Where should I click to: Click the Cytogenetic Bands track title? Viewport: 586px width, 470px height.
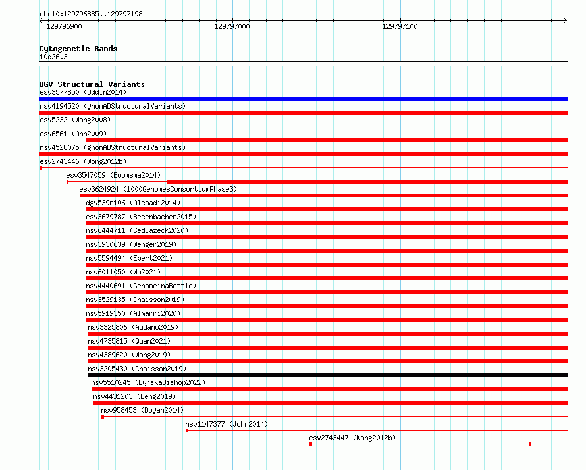coord(78,49)
